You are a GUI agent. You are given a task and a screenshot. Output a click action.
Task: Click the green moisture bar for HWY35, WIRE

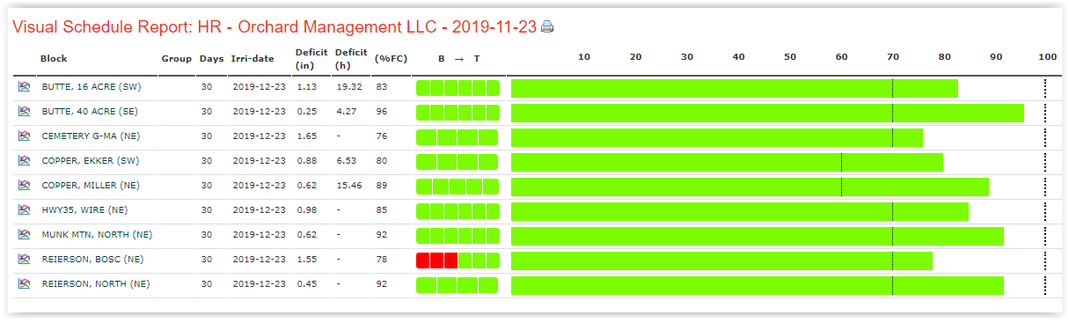tap(740, 211)
